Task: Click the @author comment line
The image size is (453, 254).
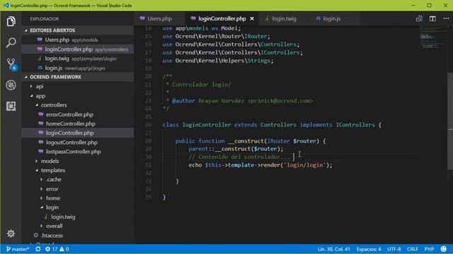Action: 239,101
